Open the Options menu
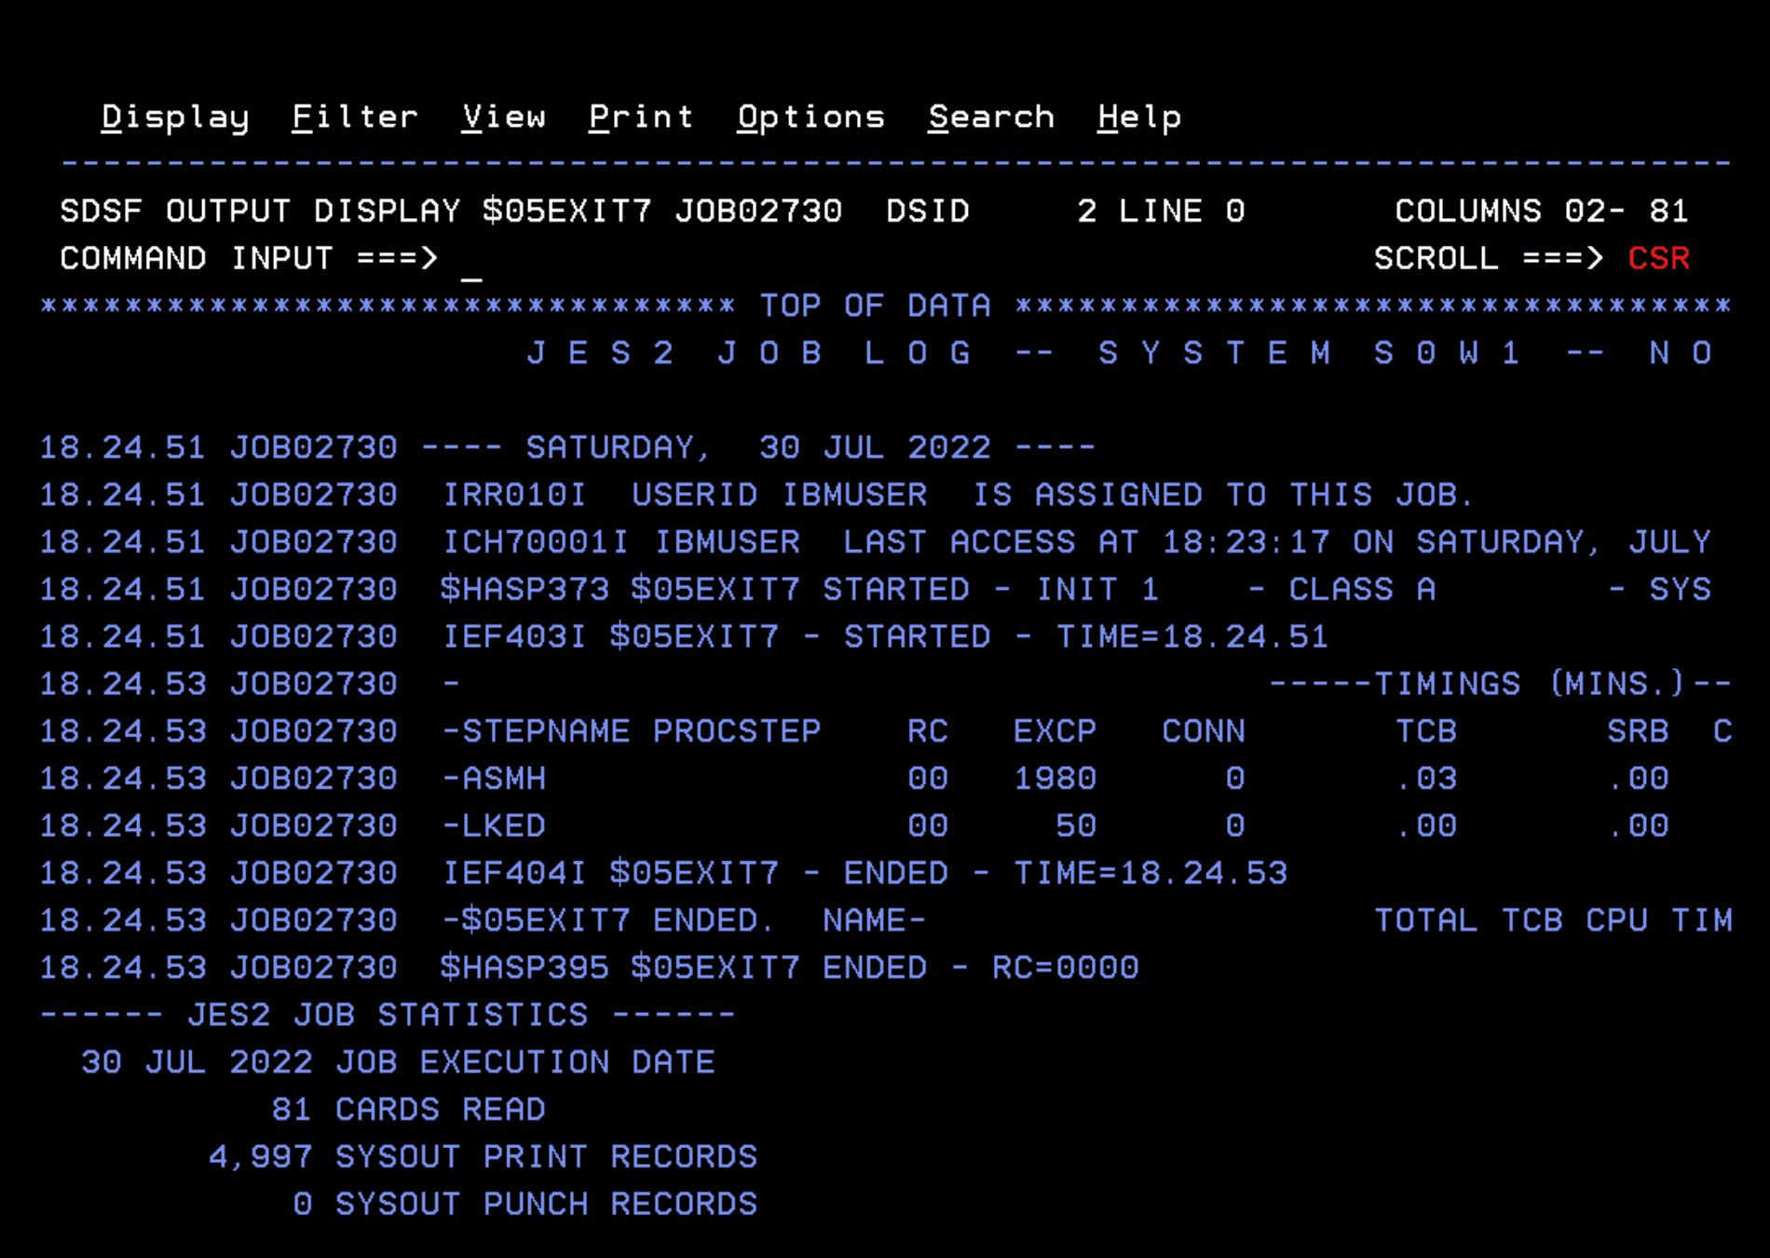Screen dimensions: 1770x1258 (x=810, y=117)
